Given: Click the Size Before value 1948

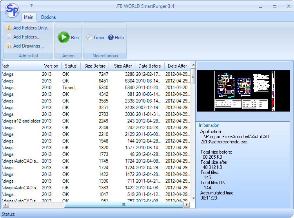Looking at the screenshot, I should [103, 141].
